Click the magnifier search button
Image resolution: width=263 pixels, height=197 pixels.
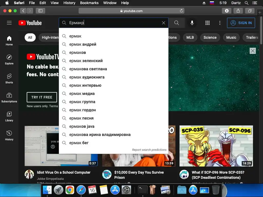pos(177,23)
